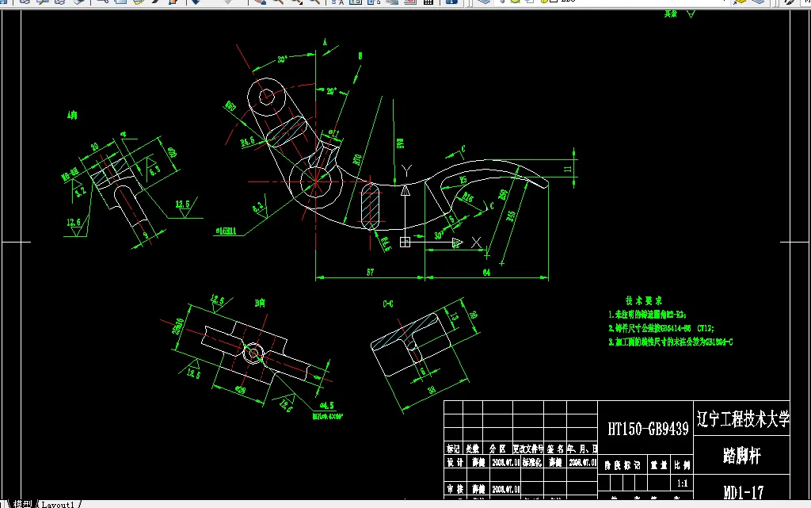Click the UCS X axis label

476,242
